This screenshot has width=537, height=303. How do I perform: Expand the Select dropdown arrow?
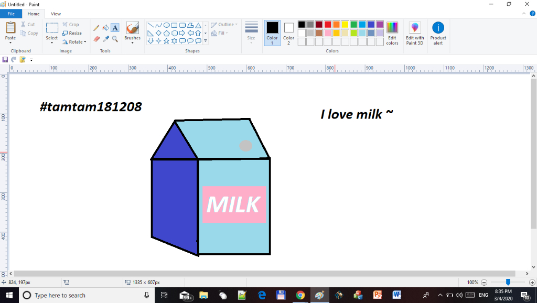pyautogui.click(x=52, y=43)
